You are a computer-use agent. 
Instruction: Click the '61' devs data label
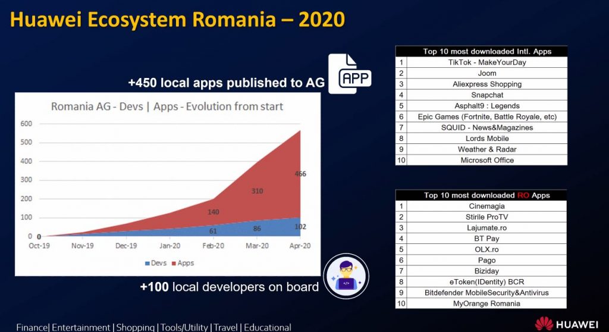click(214, 231)
